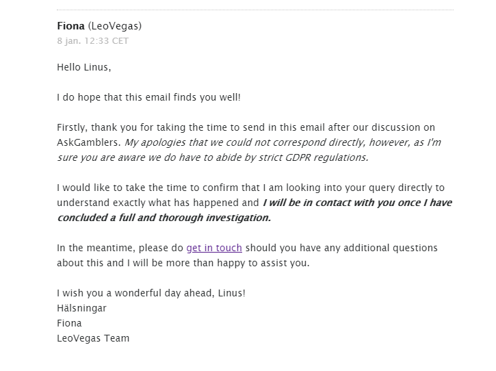Image resolution: width=496 pixels, height=371 pixels.
Task: Click the bold "thorough investigation" phrase
Action: click(x=214, y=218)
